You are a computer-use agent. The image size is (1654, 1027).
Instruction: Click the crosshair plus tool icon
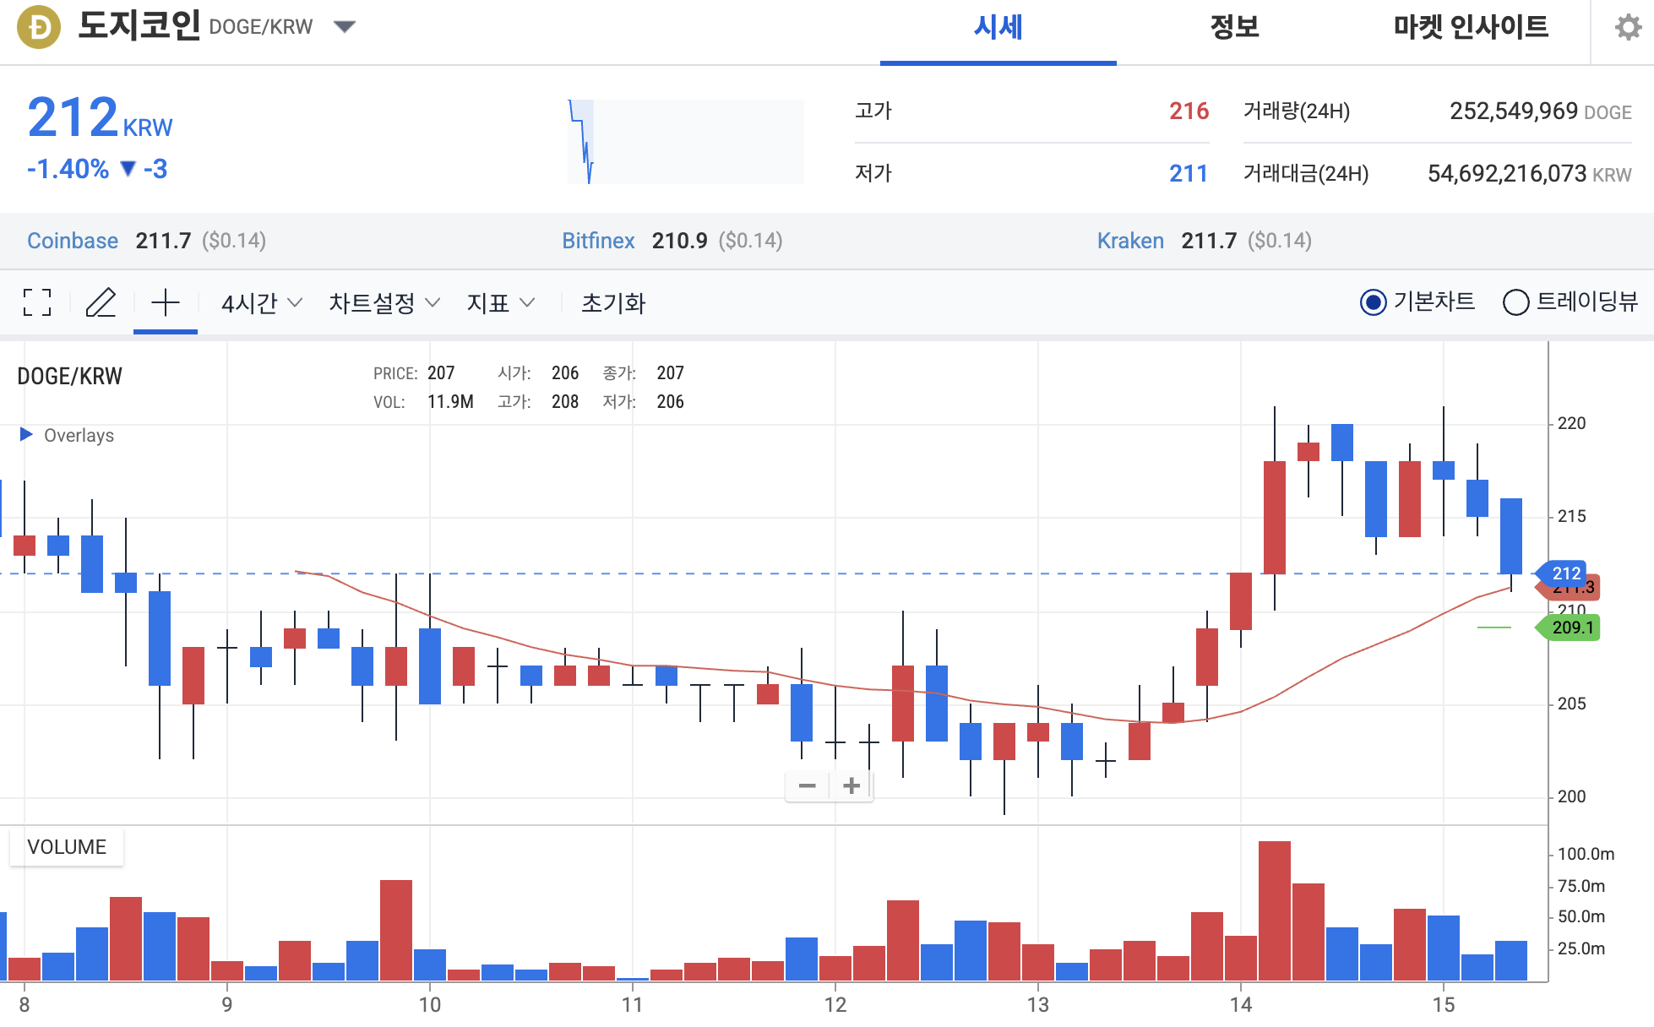(x=166, y=302)
